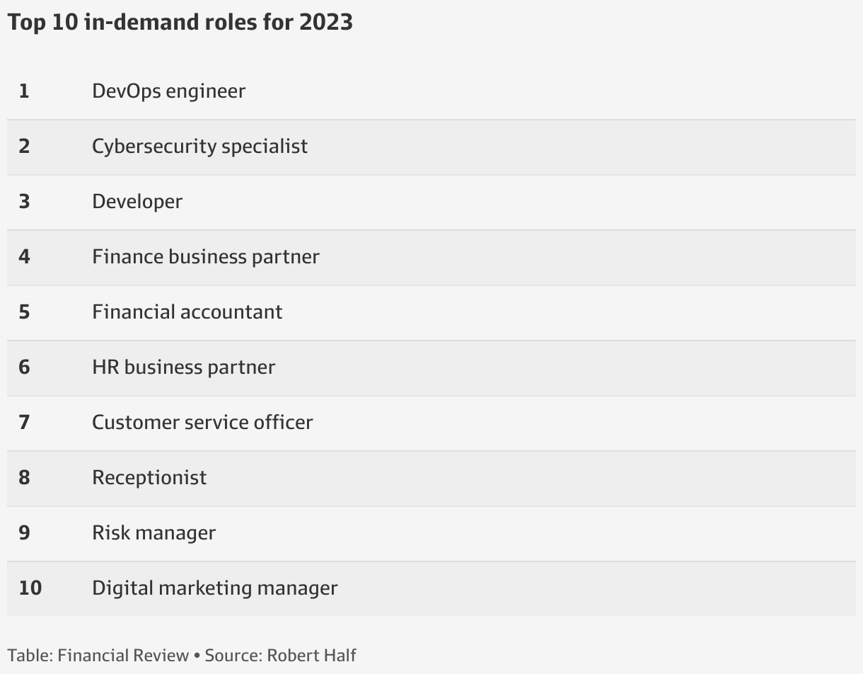Image resolution: width=863 pixels, height=674 pixels.
Task: Click the 'Table: Financial Review' credit text
Action: pyautogui.click(x=98, y=656)
